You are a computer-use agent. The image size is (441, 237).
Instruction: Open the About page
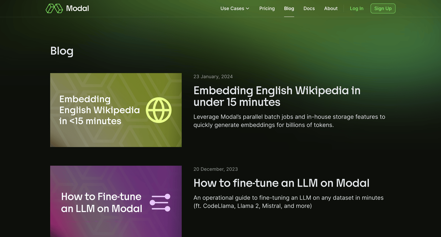point(331,8)
